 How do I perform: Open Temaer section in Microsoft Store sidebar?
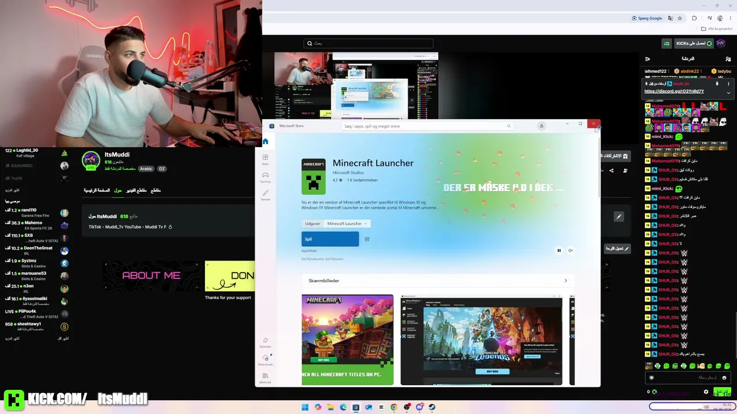coord(265,195)
